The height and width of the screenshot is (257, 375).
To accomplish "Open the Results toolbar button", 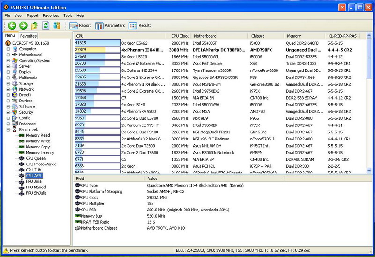I will tap(140, 25).
